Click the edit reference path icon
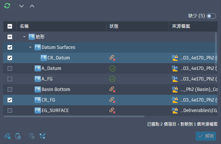The width and height of the screenshot is (221, 144). click(x=42, y=136)
